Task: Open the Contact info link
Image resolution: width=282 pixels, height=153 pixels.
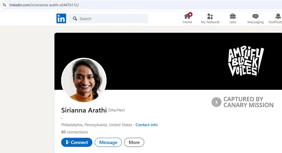Action: [146, 125]
